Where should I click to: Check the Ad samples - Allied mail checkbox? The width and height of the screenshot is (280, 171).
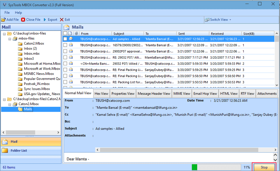(65, 39)
